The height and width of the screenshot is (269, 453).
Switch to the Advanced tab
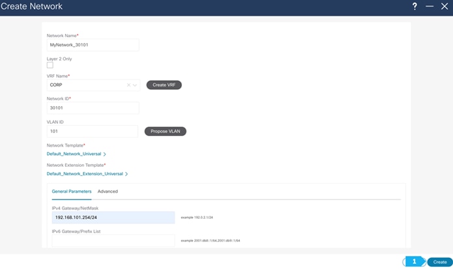(108, 191)
